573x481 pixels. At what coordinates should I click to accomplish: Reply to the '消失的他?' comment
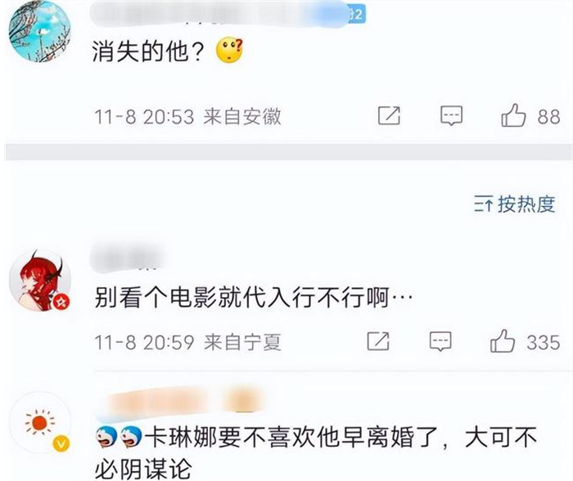[451, 116]
